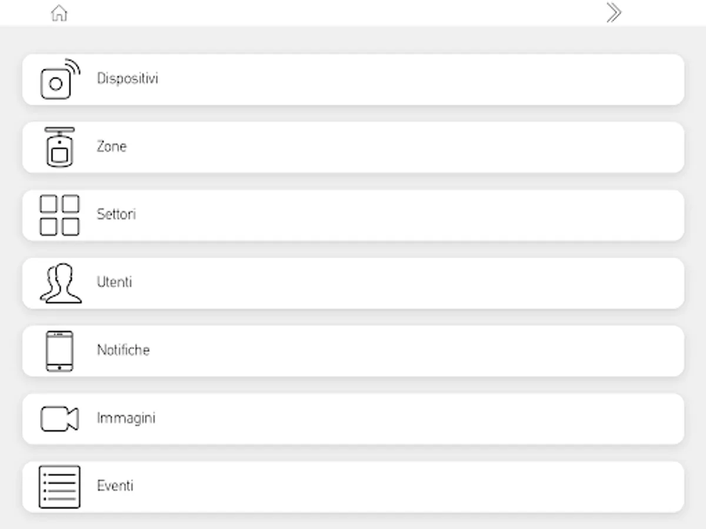The image size is (706, 529).
Task: Click the Zone motion sensor icon
Action: point(59,147)
